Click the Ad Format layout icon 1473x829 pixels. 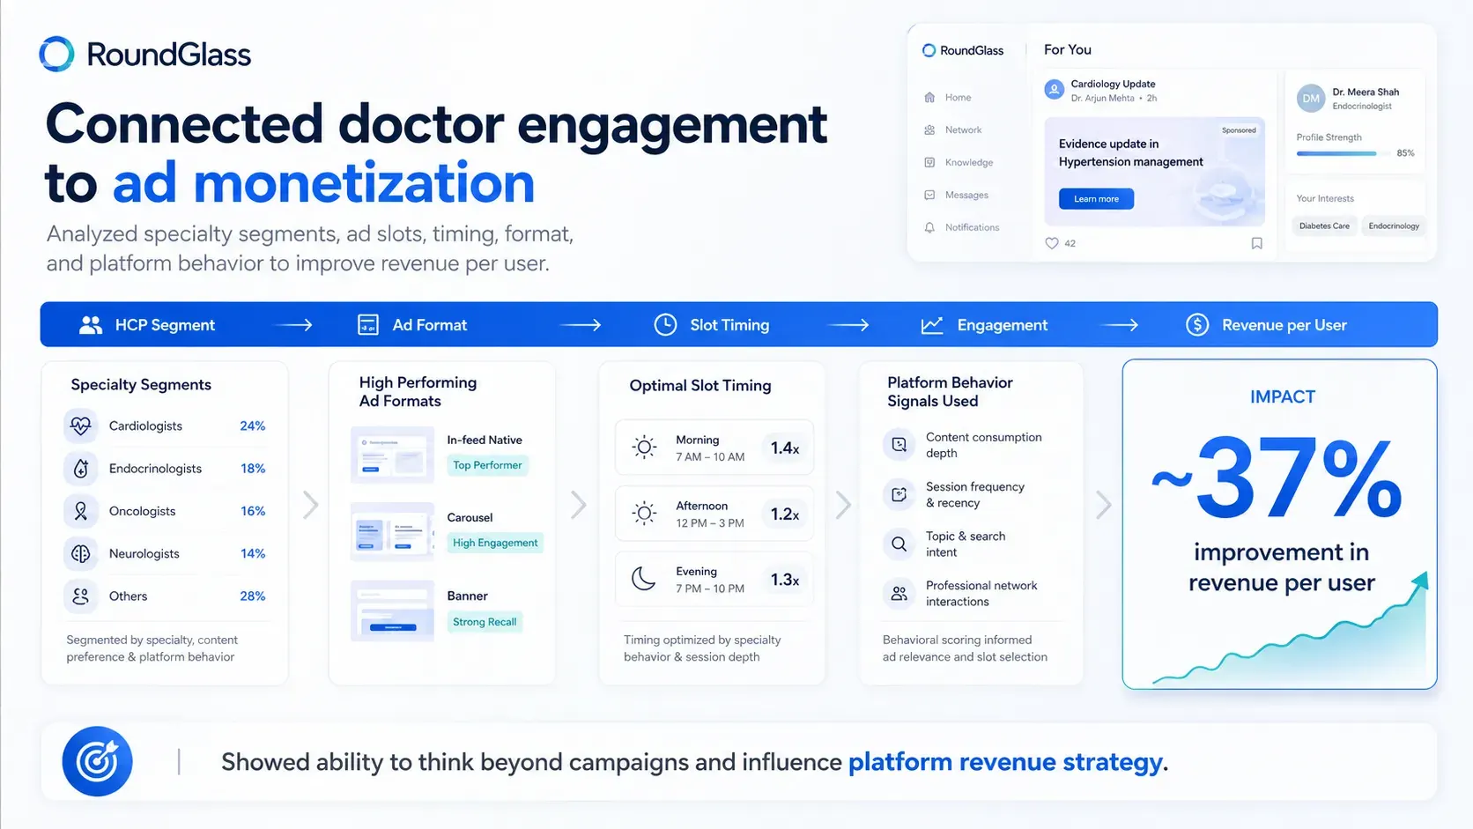(x=368, y=325)
